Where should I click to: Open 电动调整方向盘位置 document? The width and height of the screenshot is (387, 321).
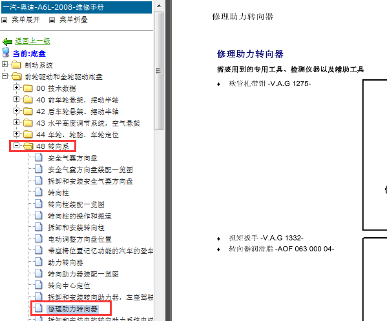coord(79,239)
